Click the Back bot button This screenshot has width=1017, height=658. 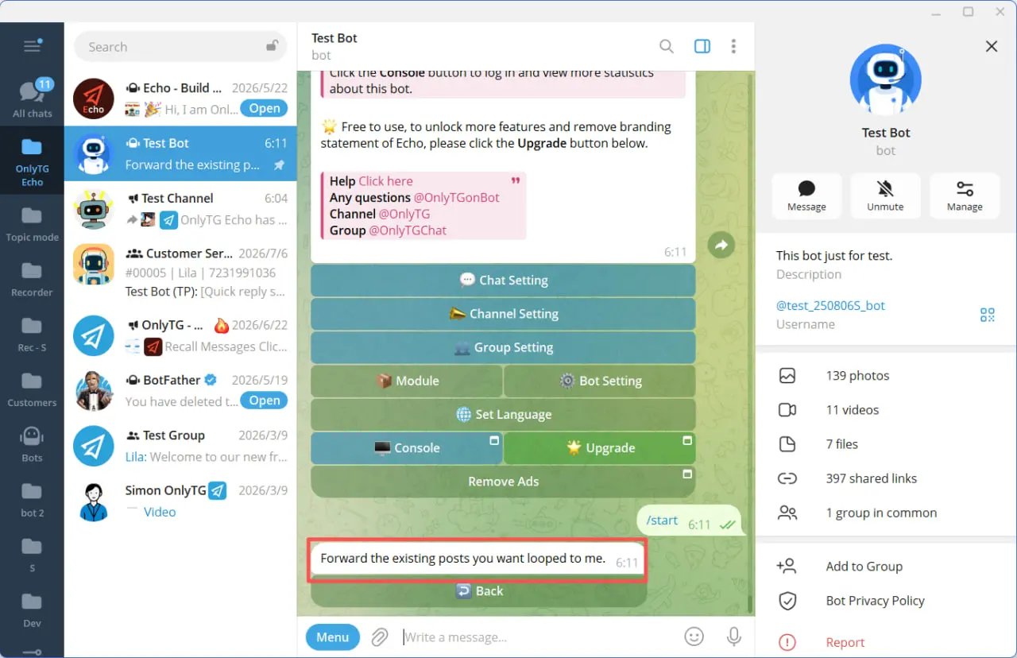point(478,591)
